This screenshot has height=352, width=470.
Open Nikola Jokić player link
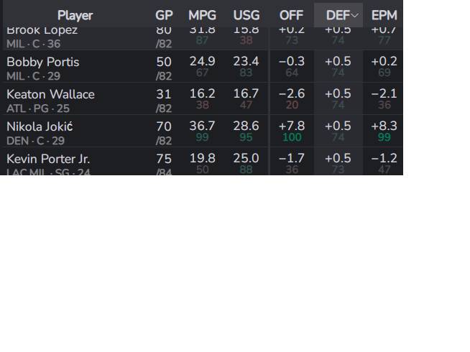[40, 126]
